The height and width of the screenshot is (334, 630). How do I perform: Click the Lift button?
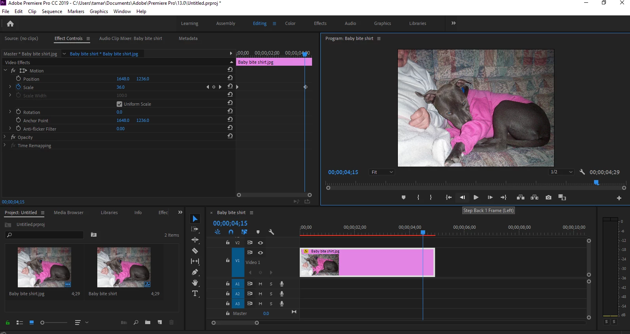521,197
